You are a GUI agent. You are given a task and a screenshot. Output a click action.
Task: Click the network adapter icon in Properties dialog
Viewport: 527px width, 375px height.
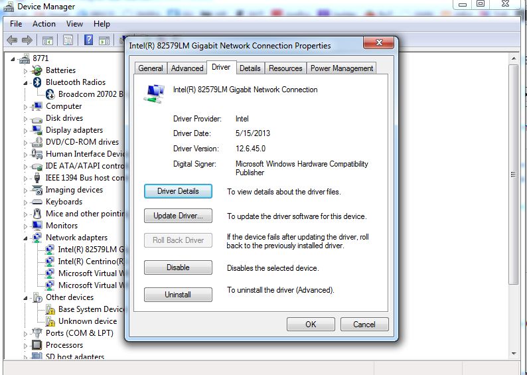click(x=154, y=94)
